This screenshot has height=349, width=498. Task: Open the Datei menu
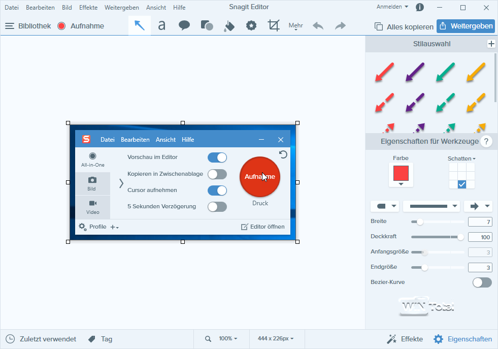[12, 7]
